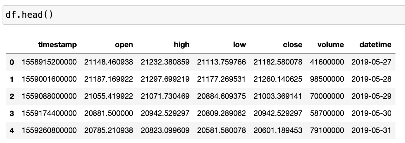Click row index 0
This screenshot has height=143, width=405.
[12, 62]
